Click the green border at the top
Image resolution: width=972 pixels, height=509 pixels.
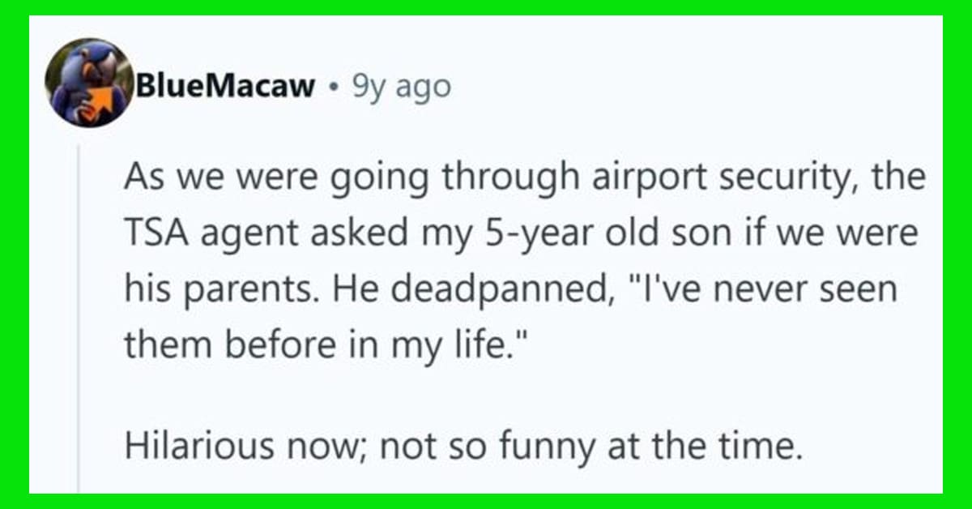point(486,7)
